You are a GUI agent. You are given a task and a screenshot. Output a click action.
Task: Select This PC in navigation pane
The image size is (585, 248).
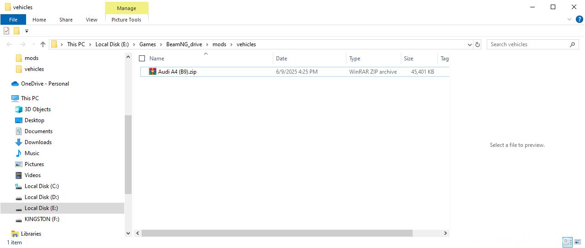[30, 98]
